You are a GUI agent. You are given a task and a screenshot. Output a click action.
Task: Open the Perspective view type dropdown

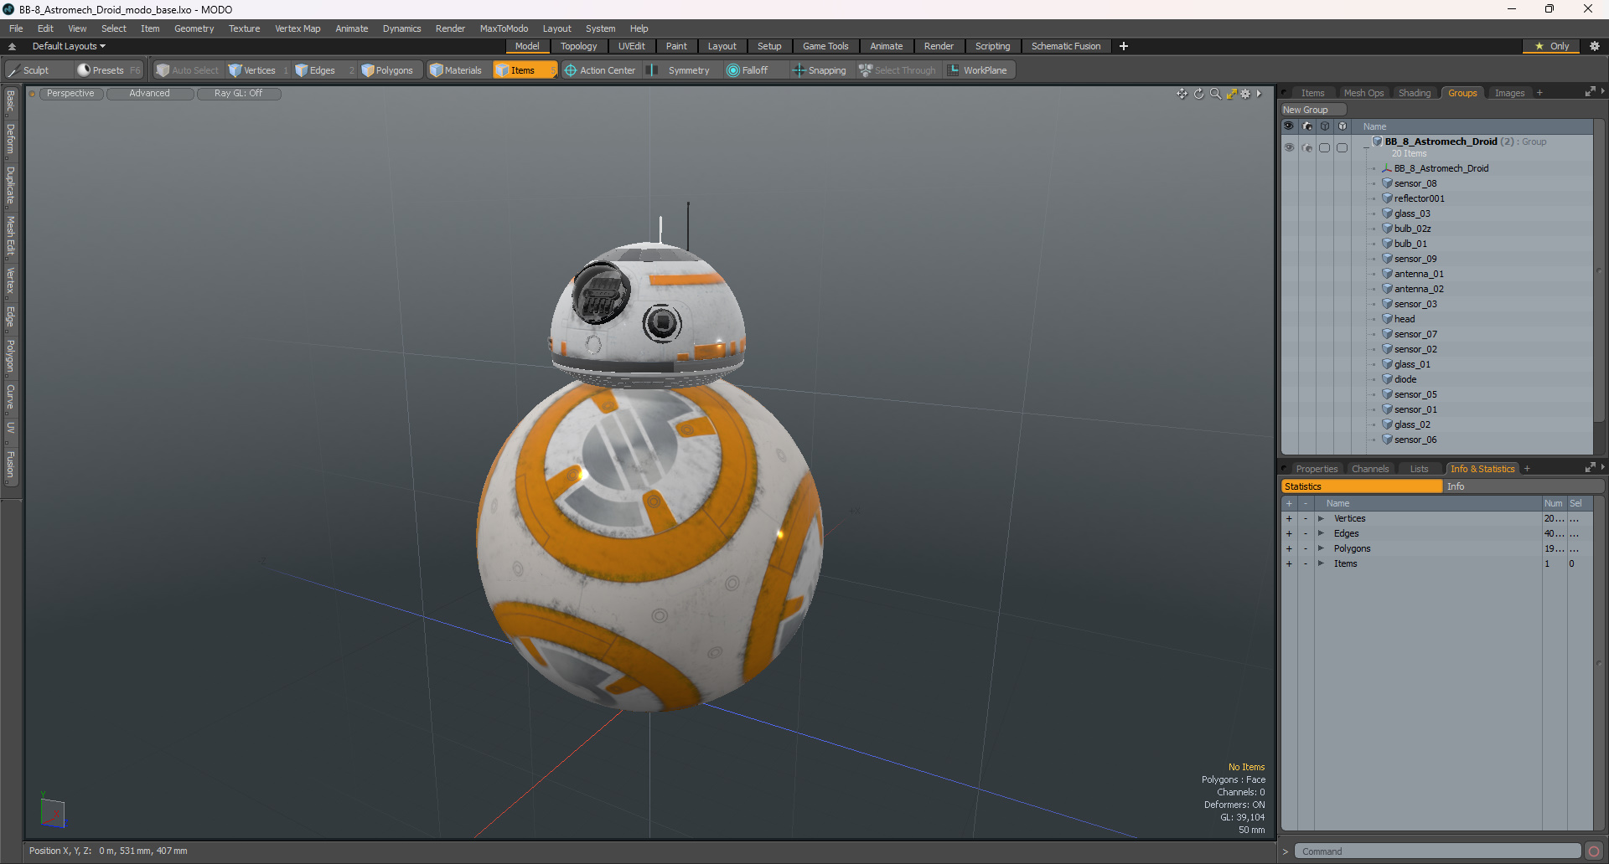point(71,94)
